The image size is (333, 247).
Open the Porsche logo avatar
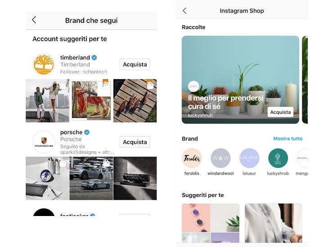(x=44, y=142)
